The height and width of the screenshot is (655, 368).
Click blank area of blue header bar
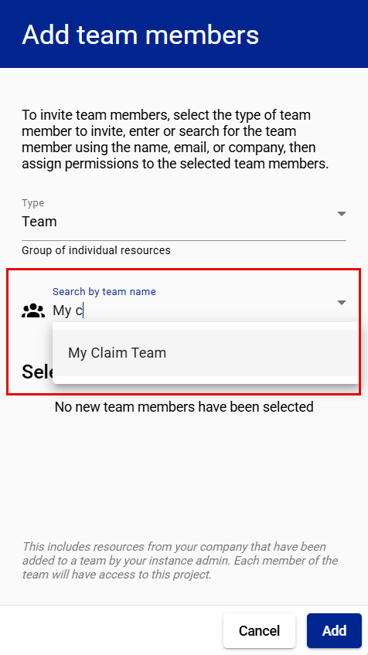(x=314, y=34)
